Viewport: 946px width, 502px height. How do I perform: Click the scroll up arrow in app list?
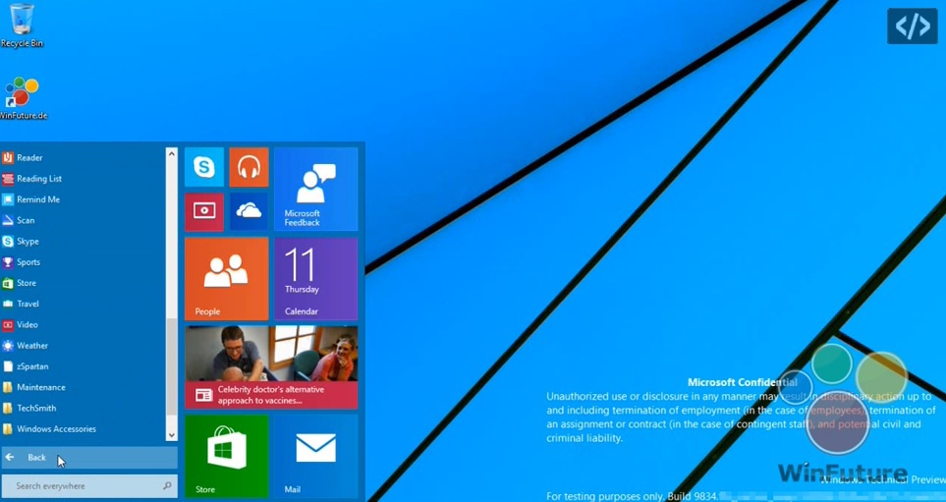pyautogui.click(x=171, y=154)
